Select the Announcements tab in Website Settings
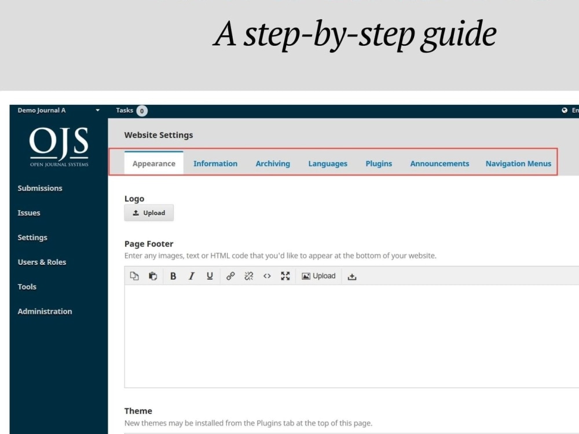The height and width of the screenshot is (434, 579). pos(439,163)
